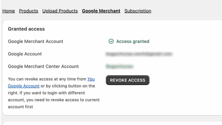Click the 'Granted access' heading
222x125 pixels.
point(26,29)
